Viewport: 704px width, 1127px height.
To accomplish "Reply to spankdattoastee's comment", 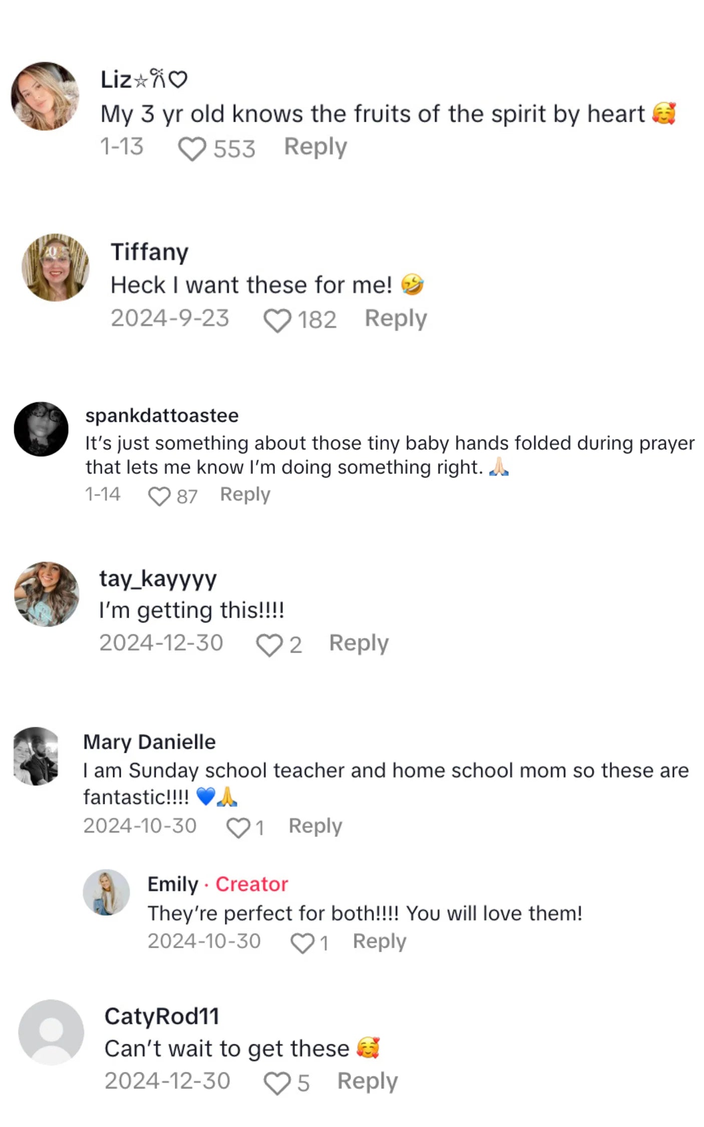I will tap(245, 494).
